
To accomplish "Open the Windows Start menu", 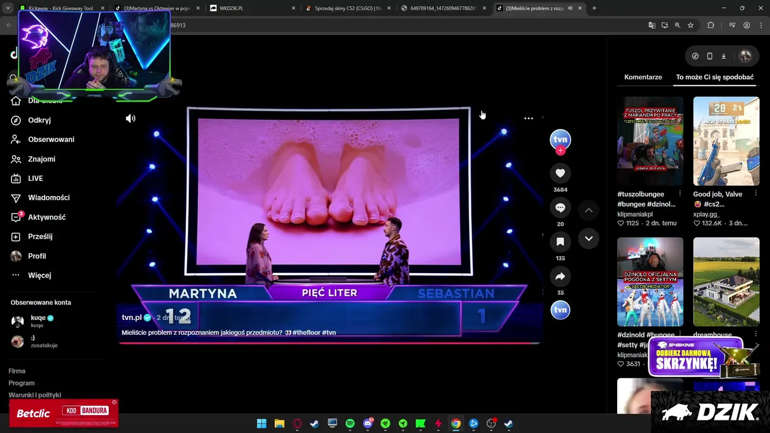I will point(262,423).
